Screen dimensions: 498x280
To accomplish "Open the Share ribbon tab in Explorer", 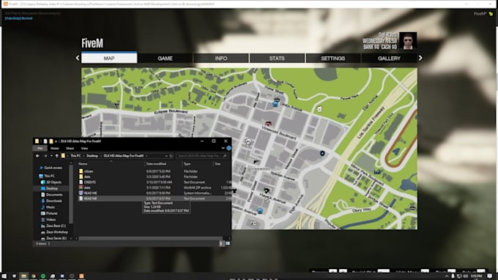I will pyautogui.click(x=70, y=148).
